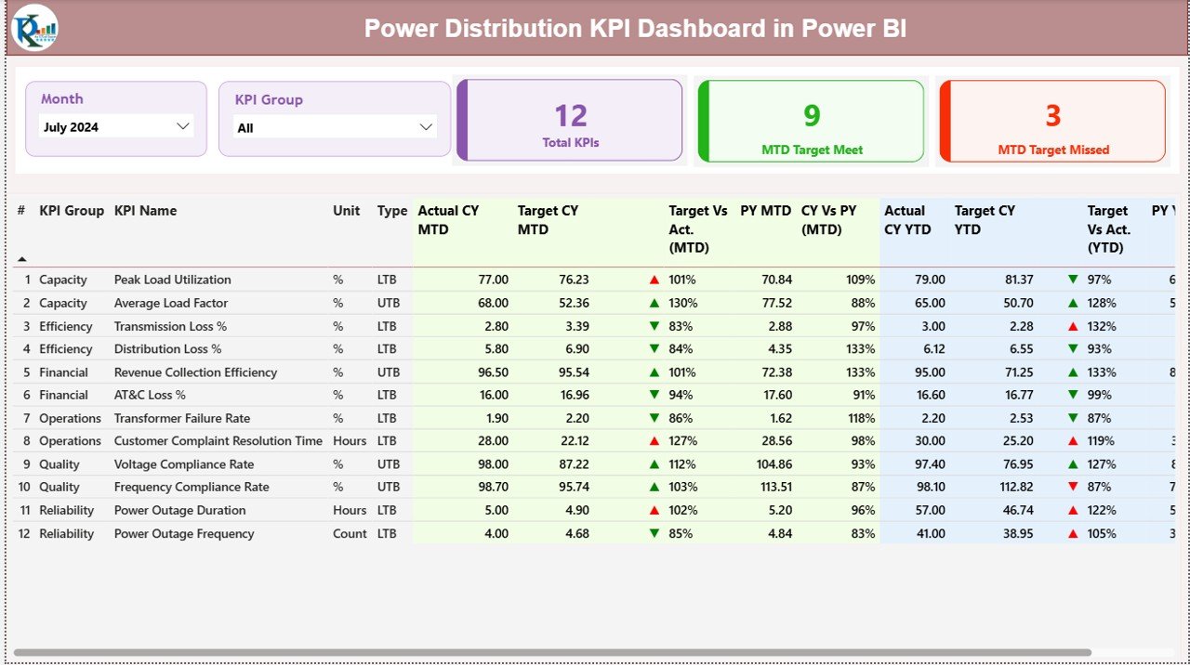Click the green down-triangle for Transmission Loss % MTD
This screenshot has height=665, width=1190.
pos(654,326)
